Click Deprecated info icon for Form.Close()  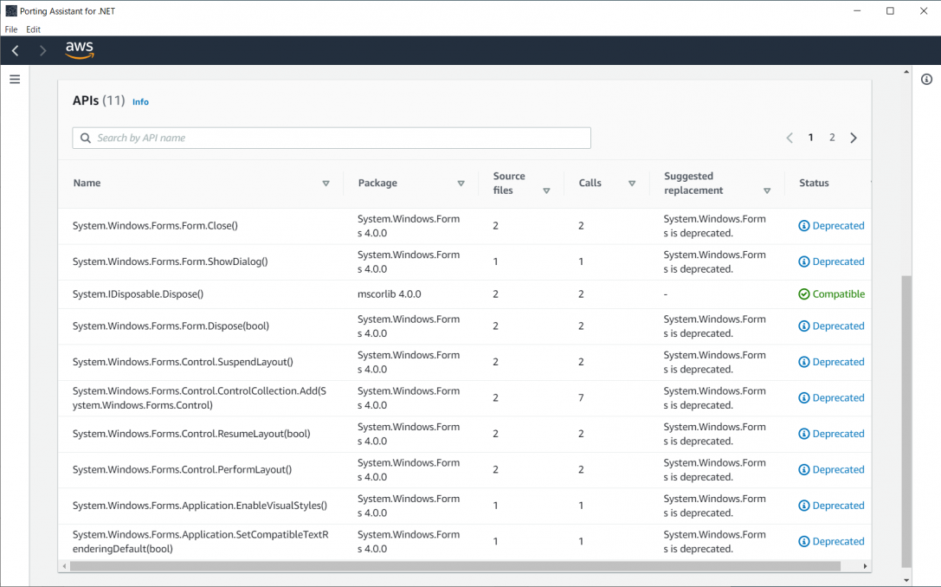804,226
